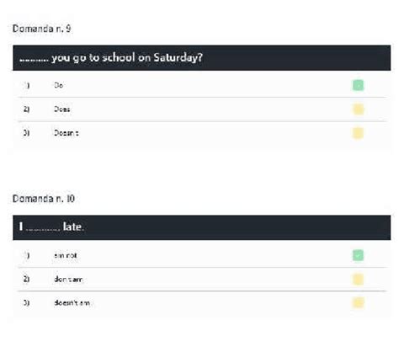Screen dimensions: 399x363
Task: Click the Domanda n. 9 label
Action: coord(42,29)
